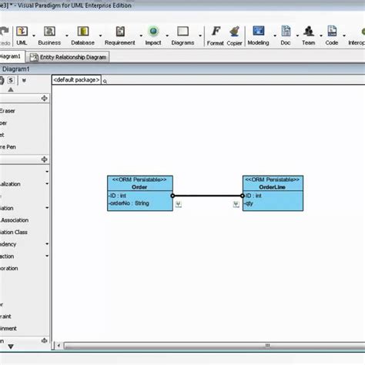Click the Code toolbar icon
The height and width of the screenshot is (365, 365).
pos(332,31)
